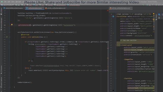This screenshot has width=163, height=92.
Task: Click the override gutter icon beside onClick
Action: tap(7, 37)
